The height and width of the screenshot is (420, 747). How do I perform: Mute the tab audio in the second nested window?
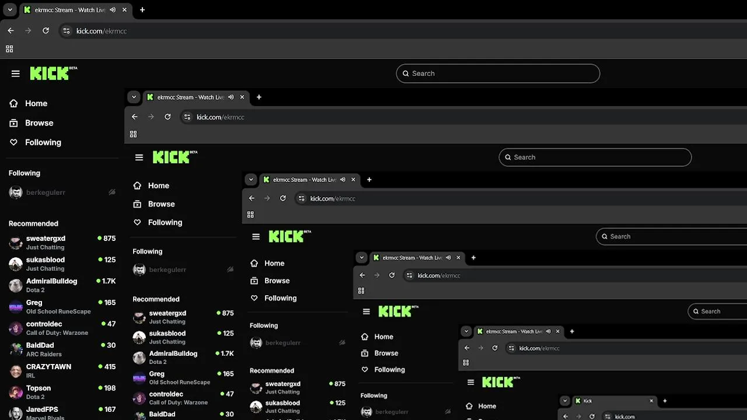[x=231, y=97]
